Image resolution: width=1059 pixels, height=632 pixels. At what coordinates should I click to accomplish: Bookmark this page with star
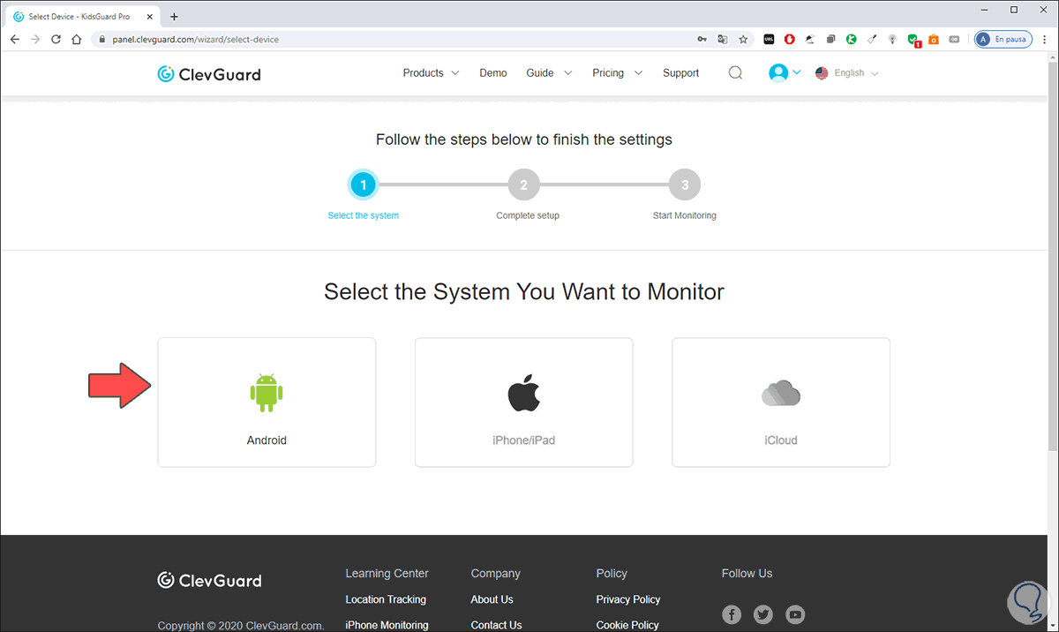[743, 40]
